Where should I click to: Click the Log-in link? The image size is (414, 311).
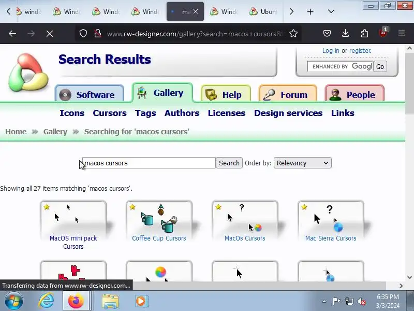pyautogui.click(x=331, y=50)
